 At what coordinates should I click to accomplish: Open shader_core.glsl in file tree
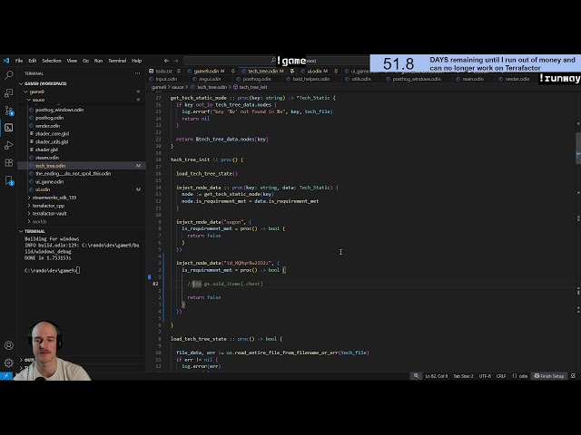pyautogui.click(x=52, y=134)
